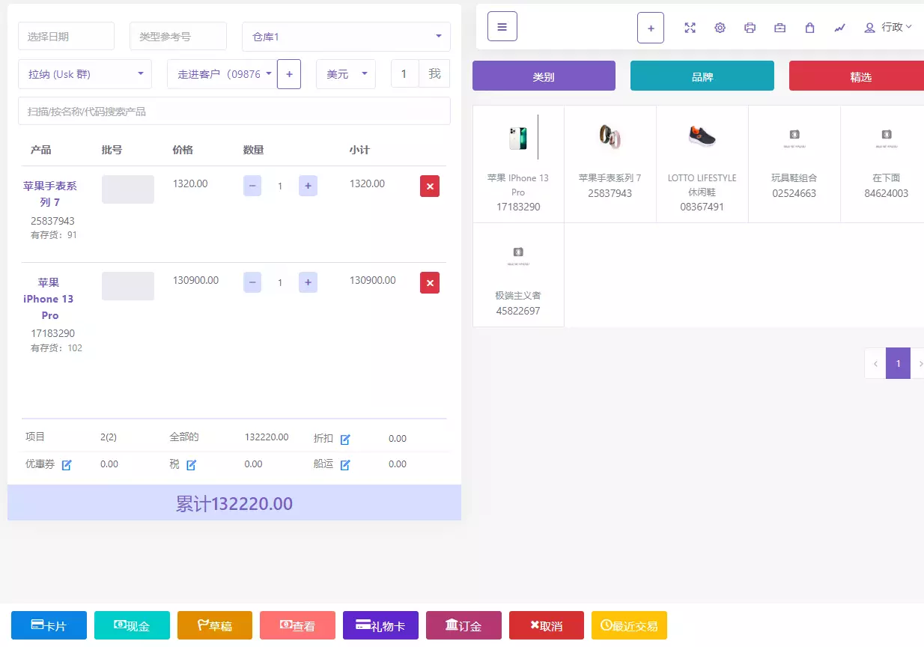Click the 查看 button
The width and height of the screenshot is (924, 647).
297,625
